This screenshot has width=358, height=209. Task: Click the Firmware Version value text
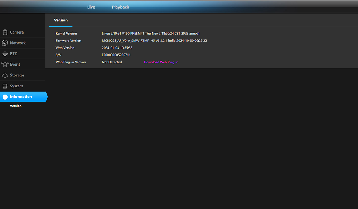click(154, 41)
